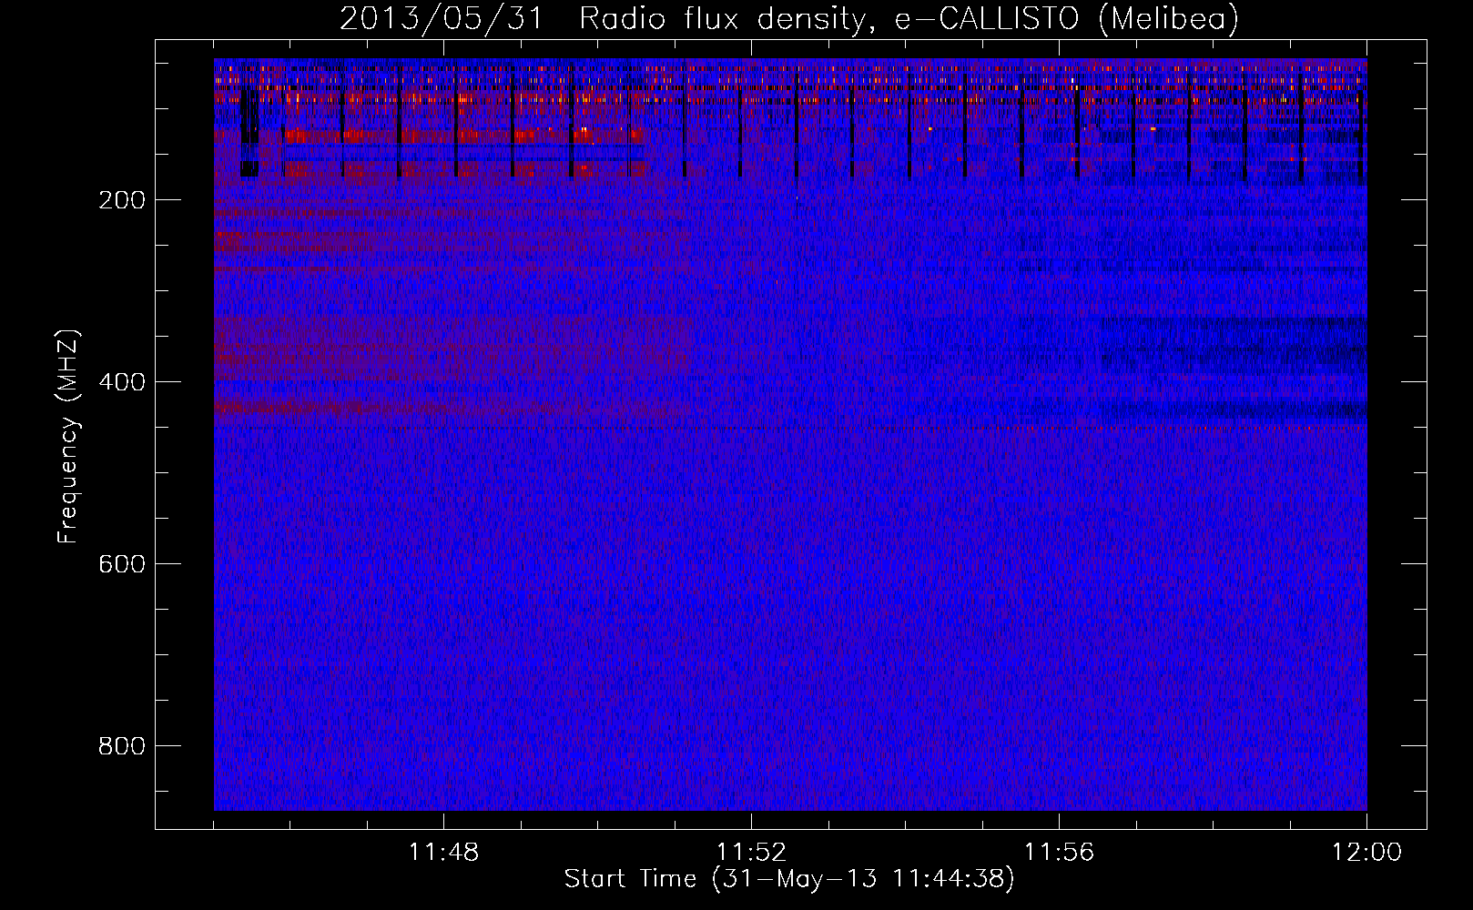Click the 'Frequency (MHZ)' axis title
Image resolution: width=1473 pixels, height=910 pixels.
68,436
